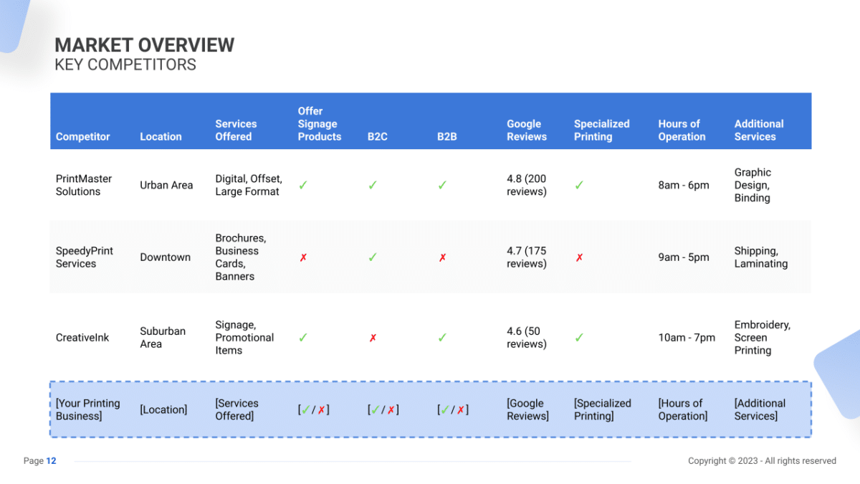Click the Copyright 2023 footer text

point(762,461)
